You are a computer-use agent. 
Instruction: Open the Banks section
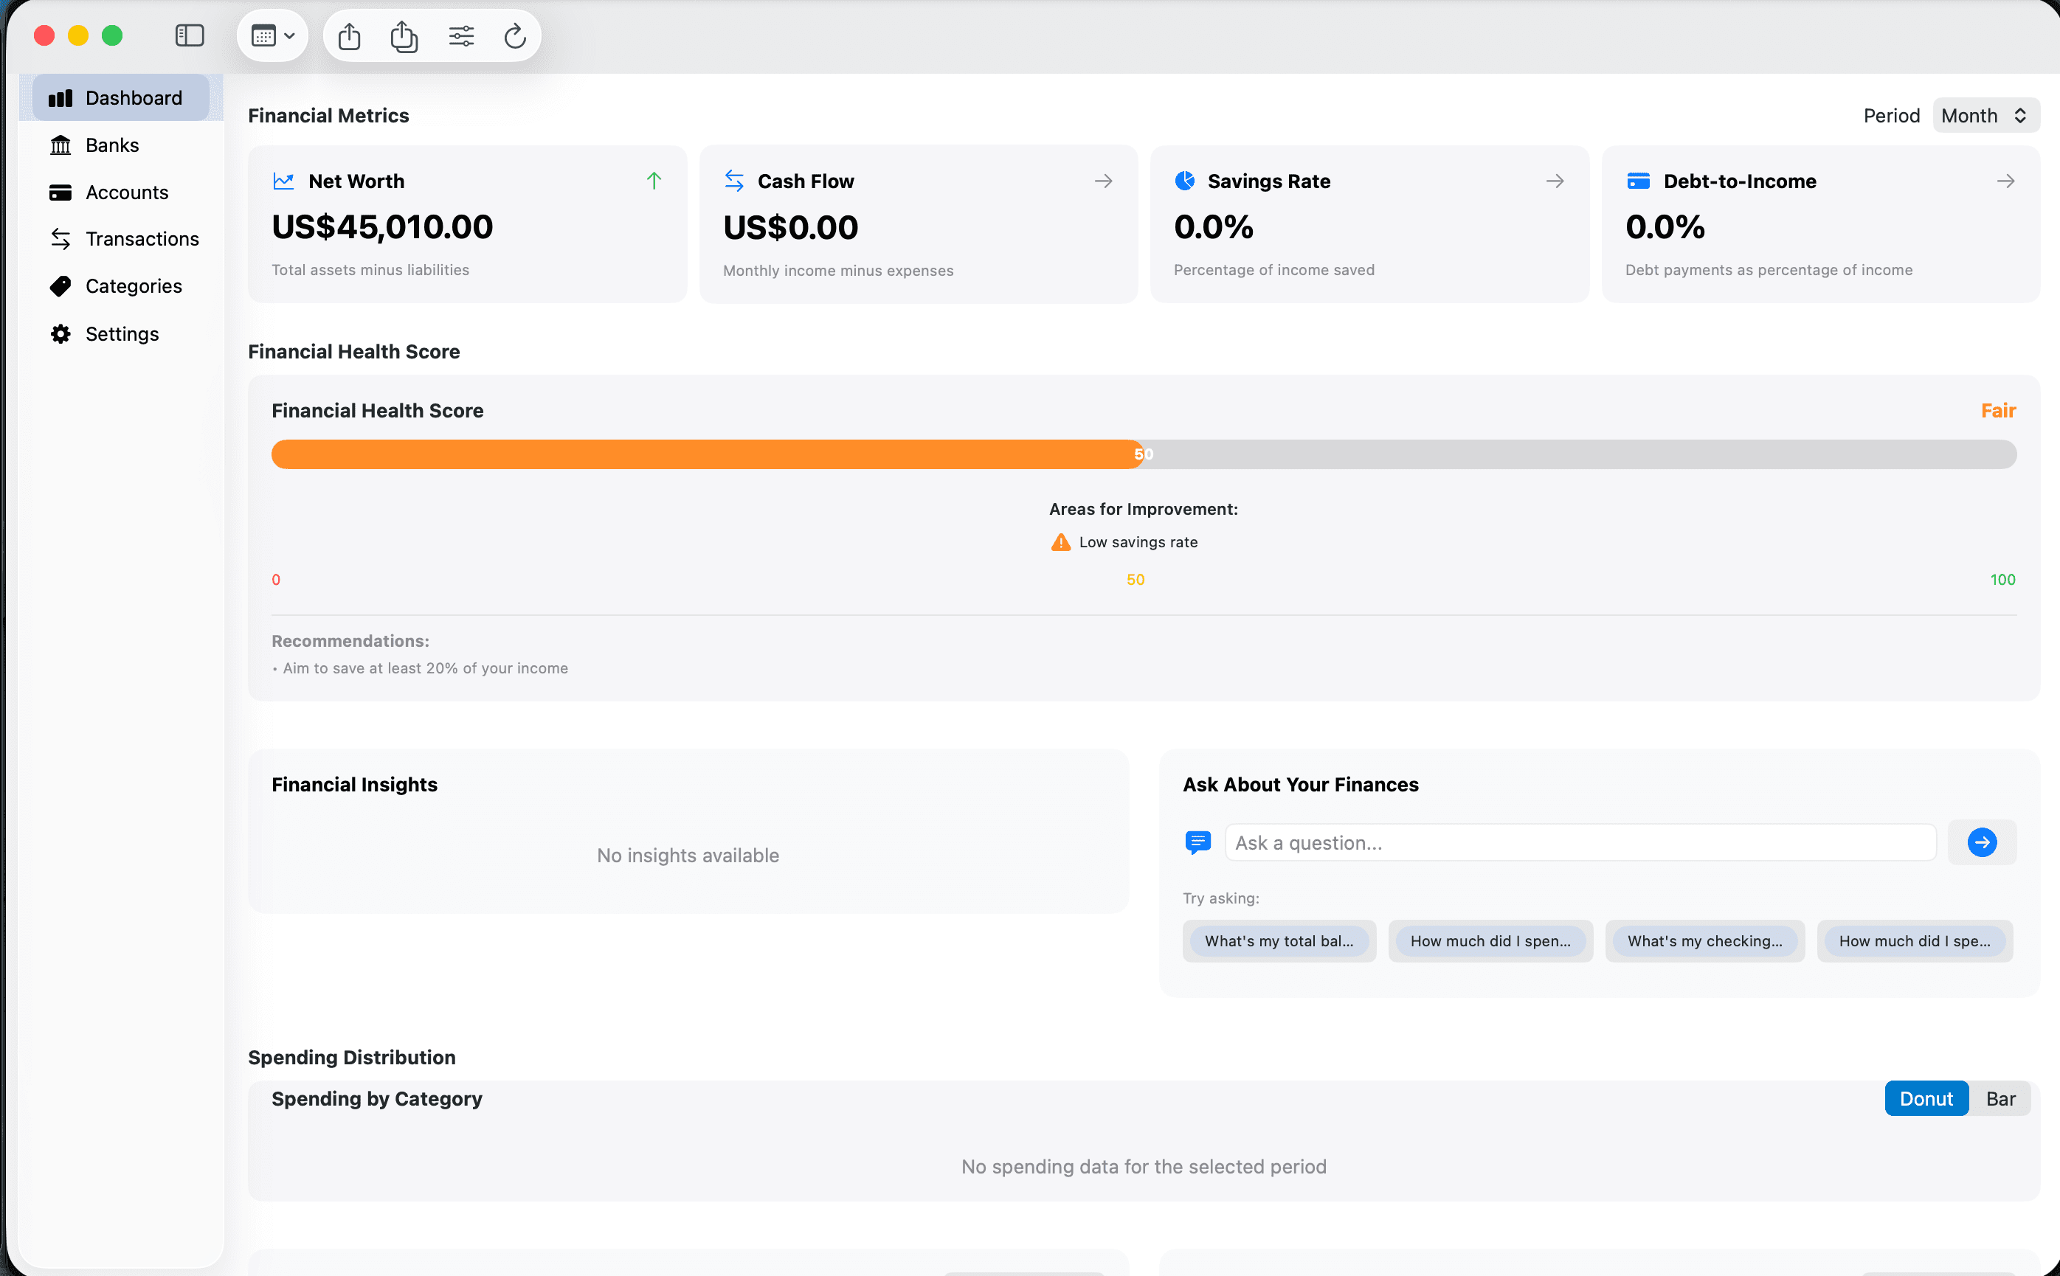coord(111,145)
